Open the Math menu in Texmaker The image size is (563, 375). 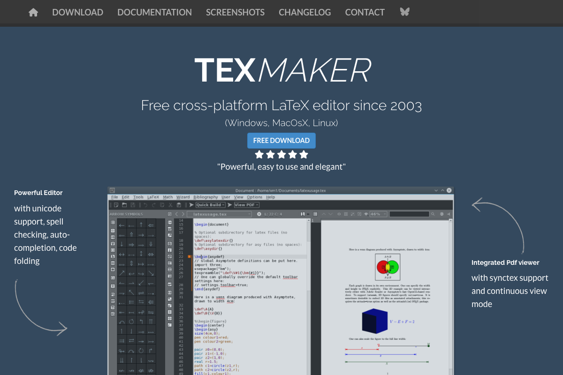coord(168,197)
